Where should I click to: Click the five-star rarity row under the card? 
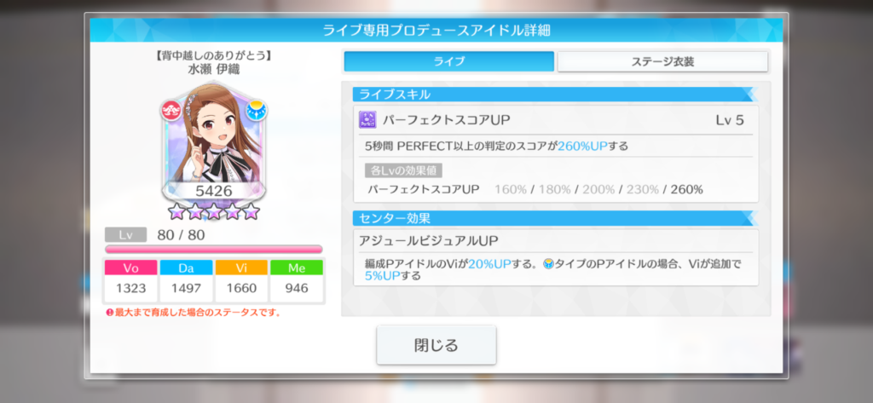click(214, 211)
